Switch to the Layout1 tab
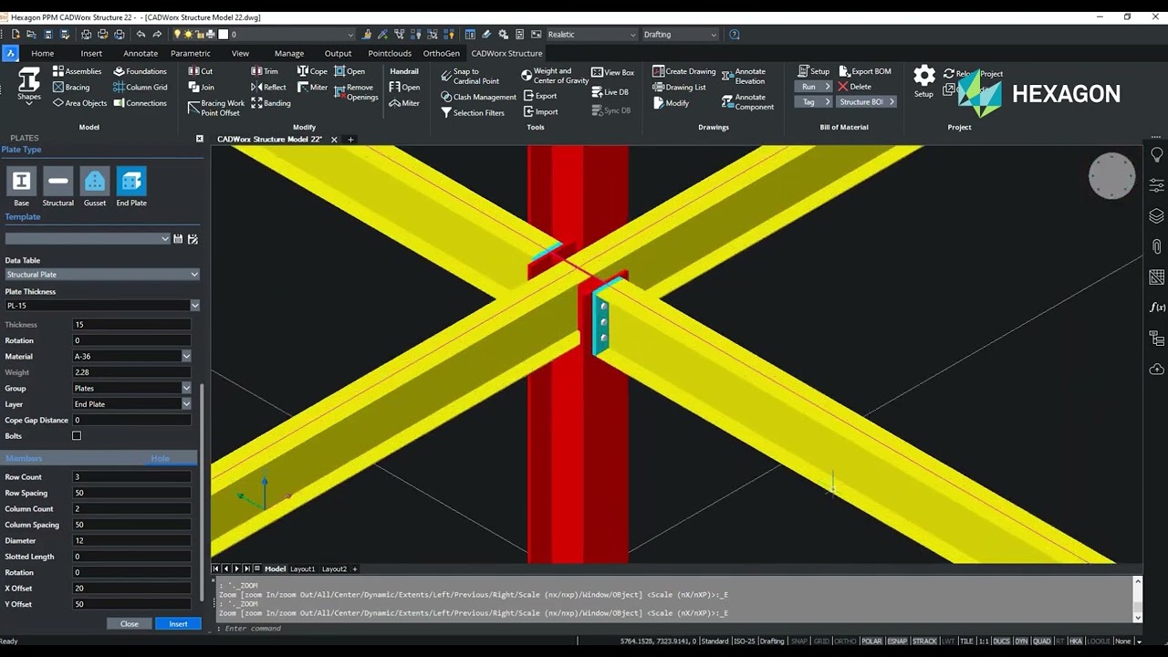Screen dimensions: 1168x657 point(302,568)
